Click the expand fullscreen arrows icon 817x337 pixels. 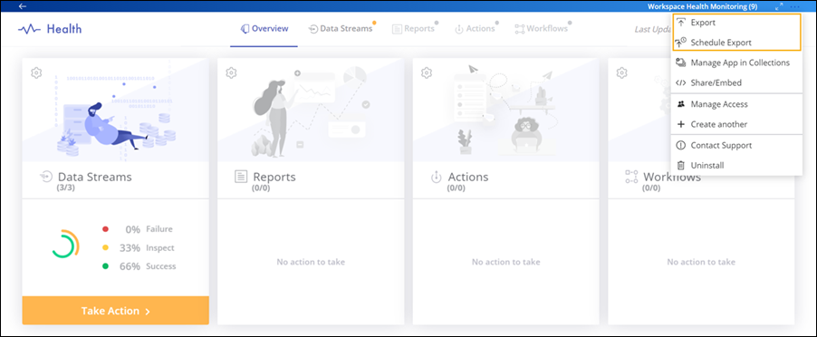779,6
